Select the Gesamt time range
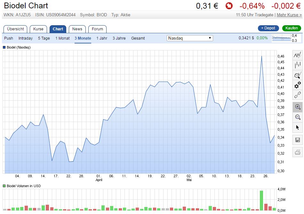Viewport: 304px width, 214px height. [x=138, y=38]
